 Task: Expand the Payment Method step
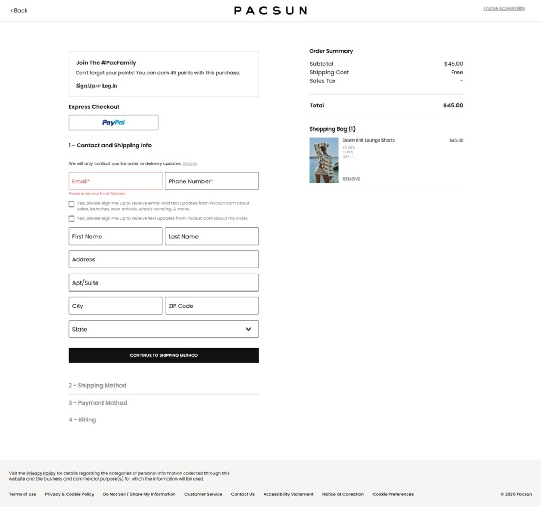[x=98, y=403]
